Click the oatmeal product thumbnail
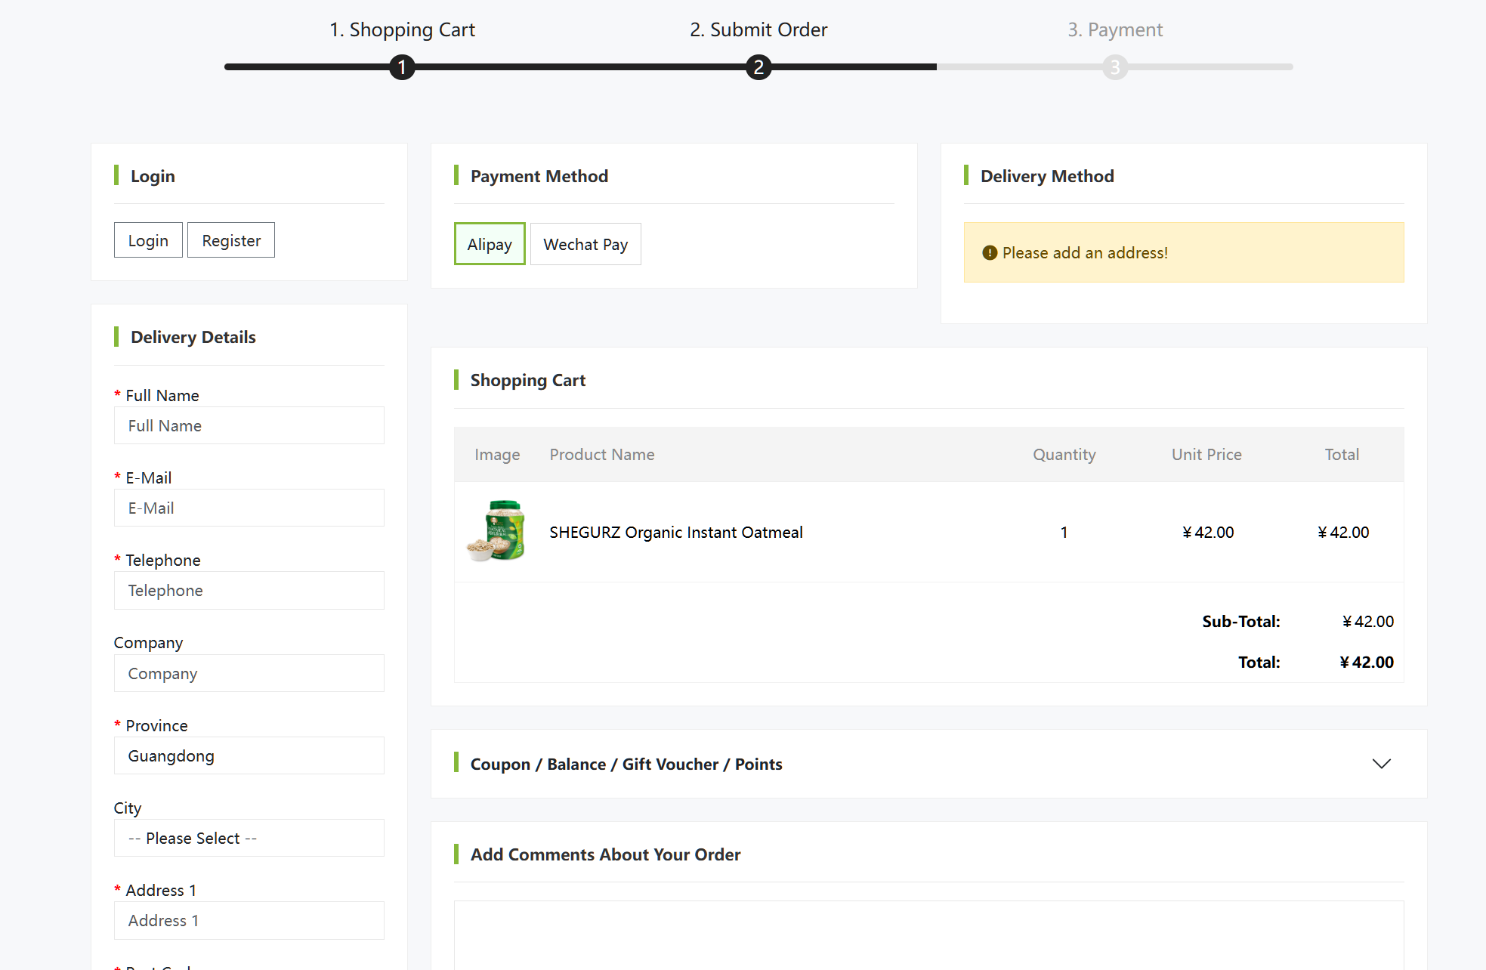This screenshot has width=1486, height=970. pyautogui.click(x=496, y=531)
